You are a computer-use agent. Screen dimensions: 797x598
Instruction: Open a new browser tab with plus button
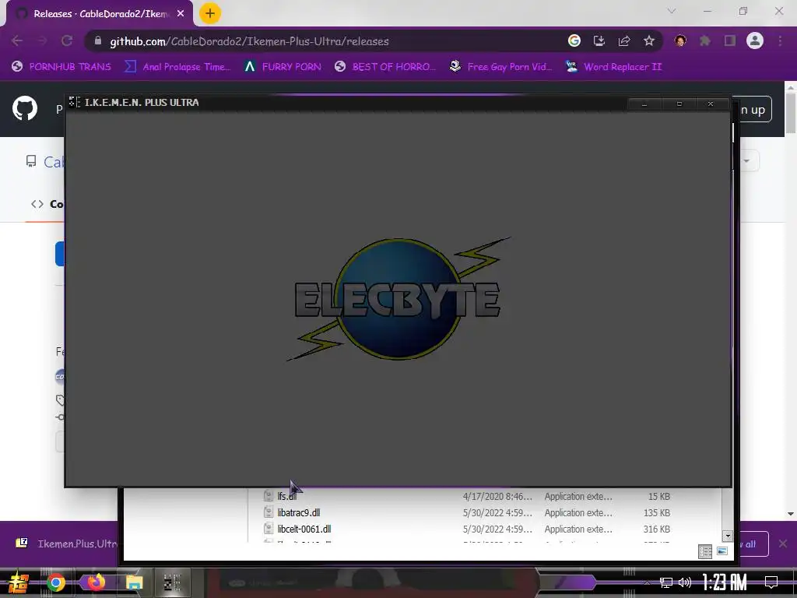click(210, 13)
